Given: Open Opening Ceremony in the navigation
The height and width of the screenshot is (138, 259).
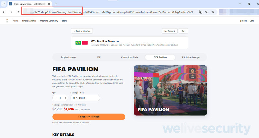Looking at the screenshot, I should [x=49, y=21].
